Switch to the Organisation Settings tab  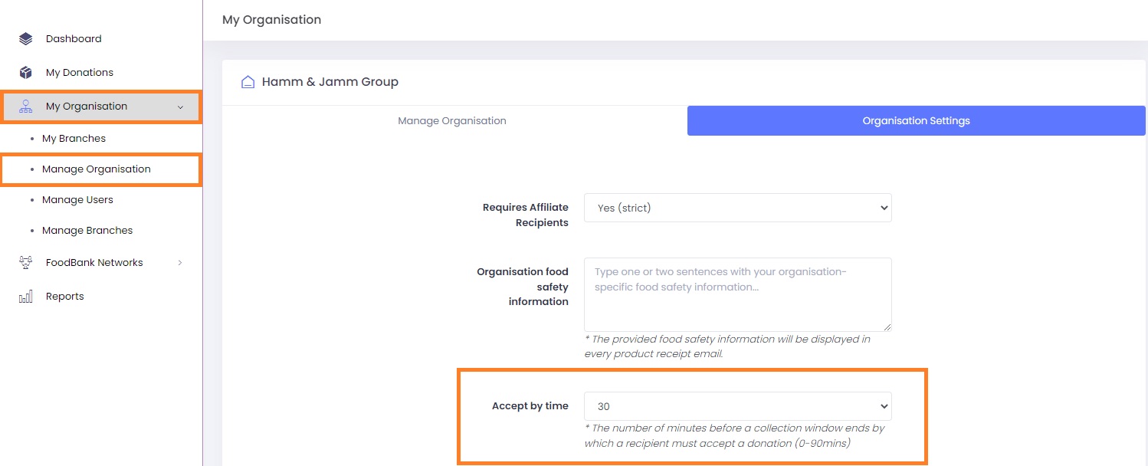916,121
